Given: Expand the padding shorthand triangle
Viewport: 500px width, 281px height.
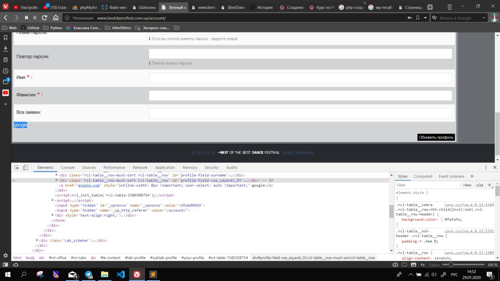Looking at the screenshot, I should 420,241.
